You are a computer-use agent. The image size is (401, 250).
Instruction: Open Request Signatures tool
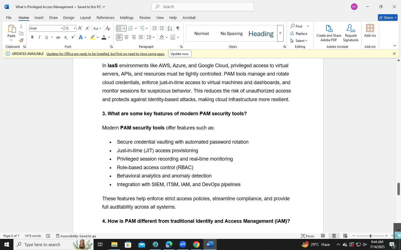tap(351, 33)
